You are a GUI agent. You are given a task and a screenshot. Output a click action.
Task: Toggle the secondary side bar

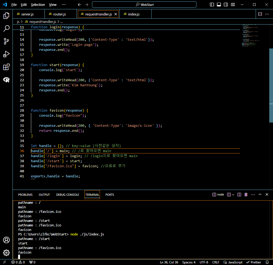226,5
